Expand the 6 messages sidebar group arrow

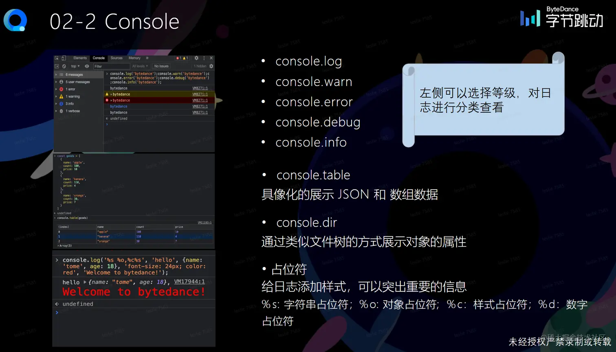click(x=56, y=75)
